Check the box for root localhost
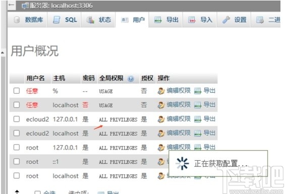The image size is (285, 194). 17,175
